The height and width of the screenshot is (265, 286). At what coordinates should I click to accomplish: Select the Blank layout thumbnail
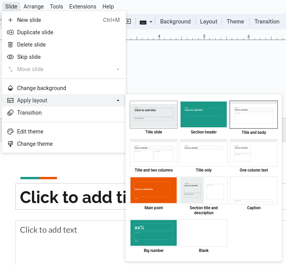tap(204, 233)
